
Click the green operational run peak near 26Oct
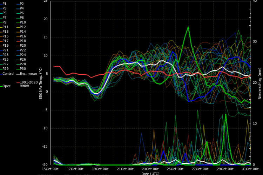pyautogui.click(x=188, y=27)
